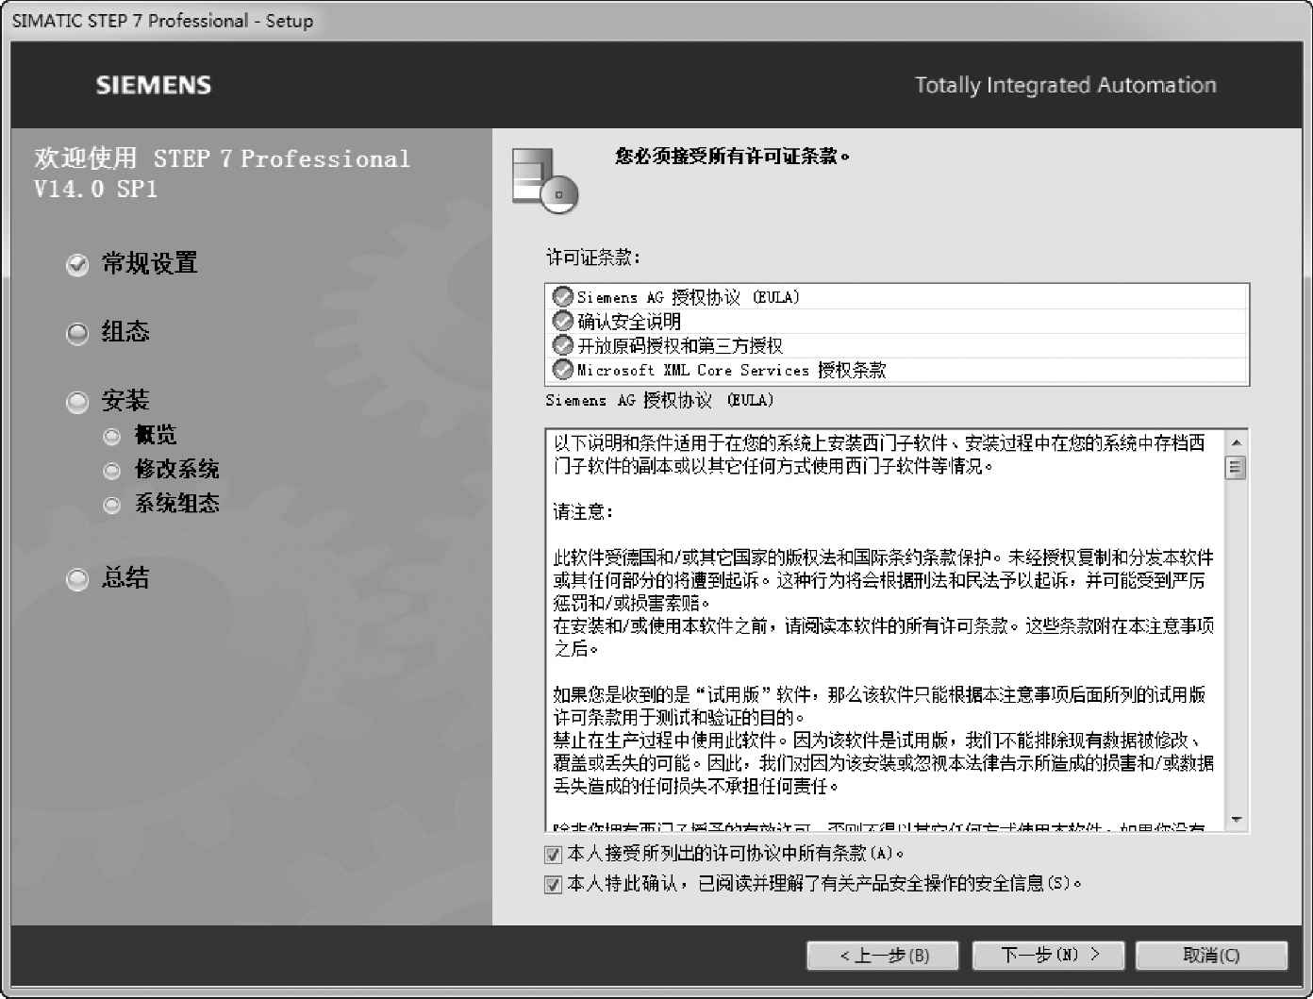This screenshot has width=1313, height=999.
Task: Click the license text scroll up arrow
Action: click(x=1236, y=441)
